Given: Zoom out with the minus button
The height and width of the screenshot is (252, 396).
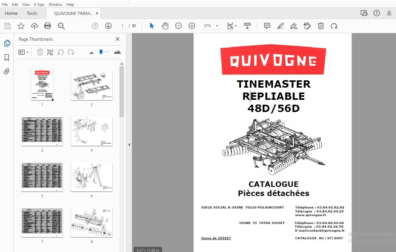Looking at the screenshot, I should [x=179, y=26].
